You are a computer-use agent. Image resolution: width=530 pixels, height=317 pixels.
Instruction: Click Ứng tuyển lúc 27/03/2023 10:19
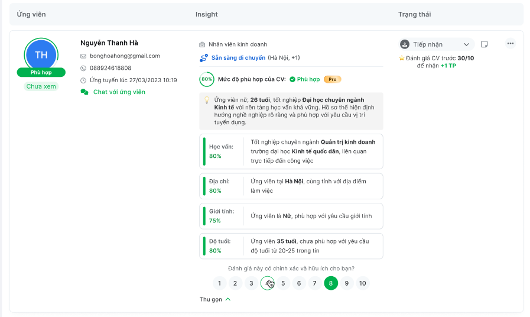[133, 80]
